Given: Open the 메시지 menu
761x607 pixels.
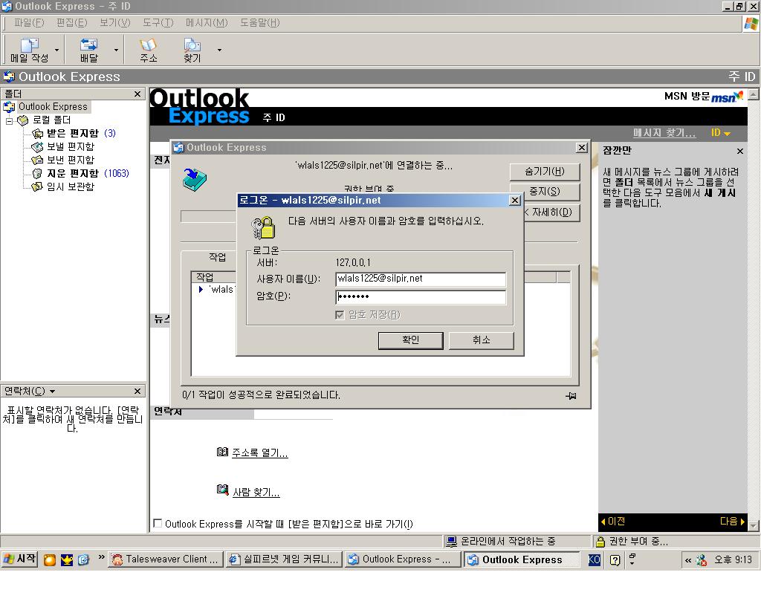Looking at the screenshot, I should point(206,23).
